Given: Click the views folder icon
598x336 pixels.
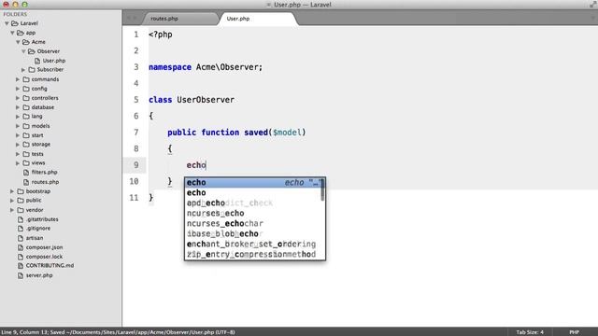Looking at the screenshot, I should click(x=26, y=163).
